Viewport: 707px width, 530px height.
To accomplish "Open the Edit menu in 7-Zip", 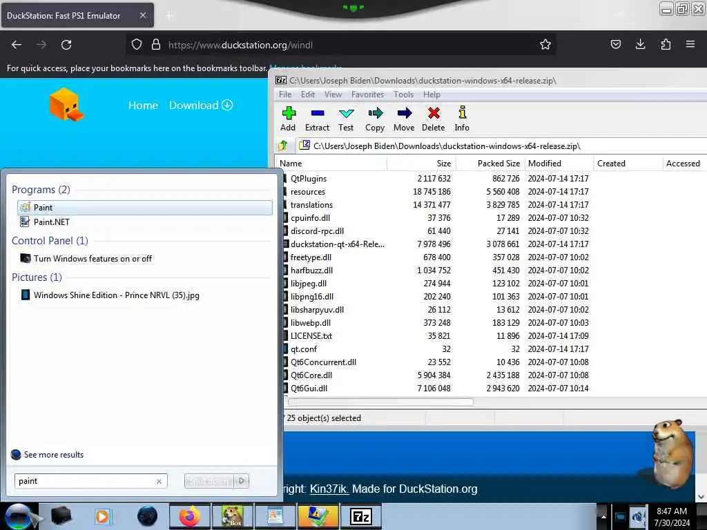I will (x=308, y=94).
